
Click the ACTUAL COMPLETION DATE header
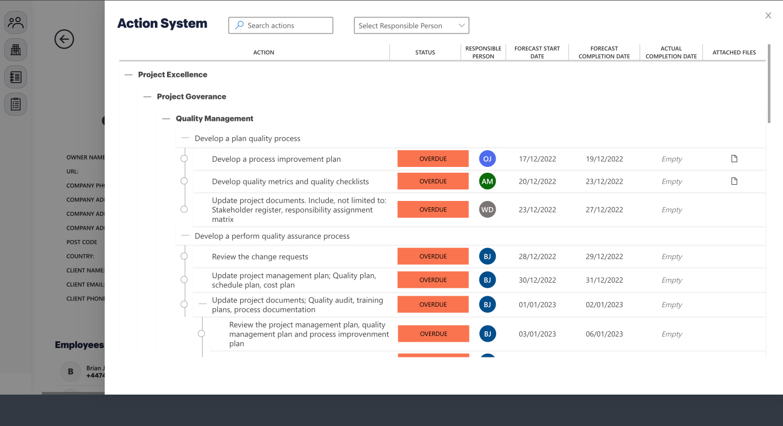[x=671, y=52]
